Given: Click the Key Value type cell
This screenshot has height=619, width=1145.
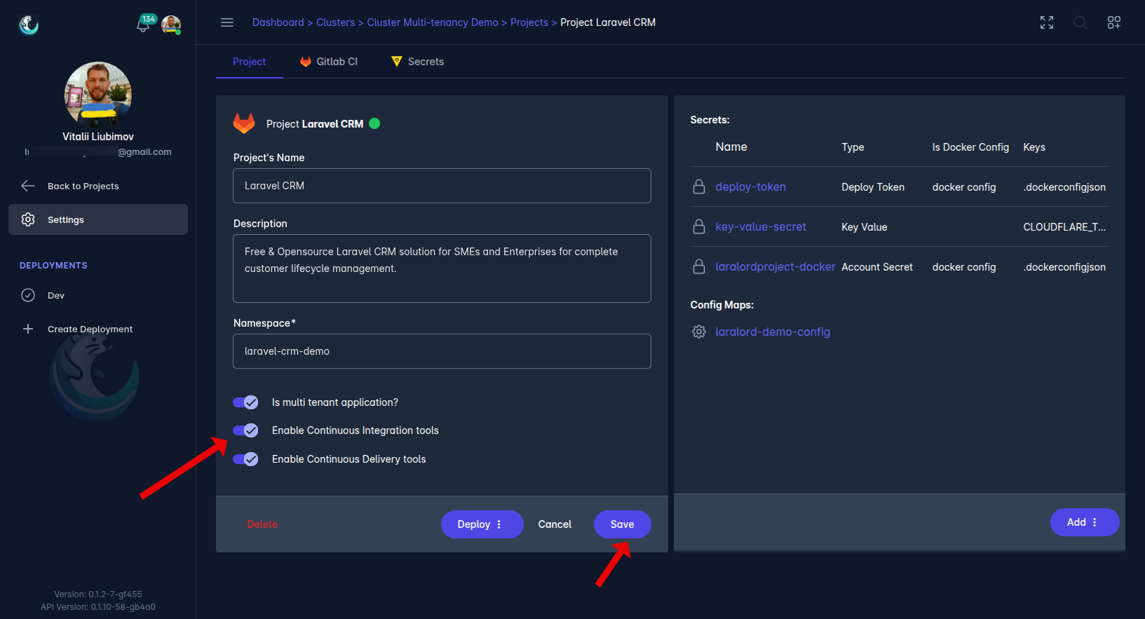Looking at the screenshot, I should click(x=865, y=227).
